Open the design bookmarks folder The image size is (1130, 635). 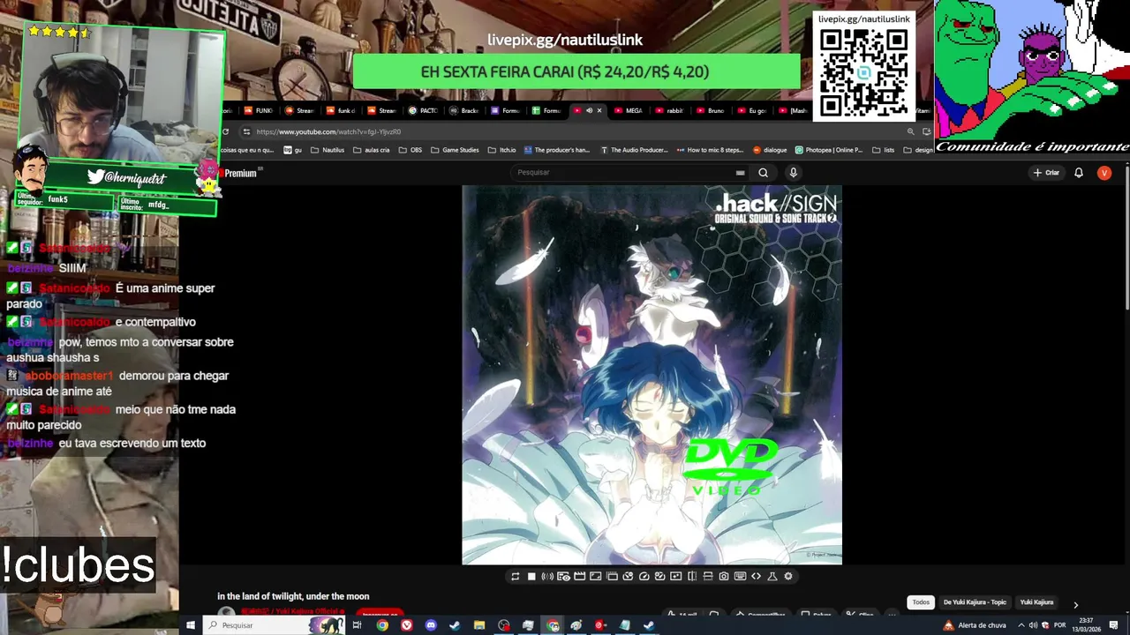pos(918,150)
